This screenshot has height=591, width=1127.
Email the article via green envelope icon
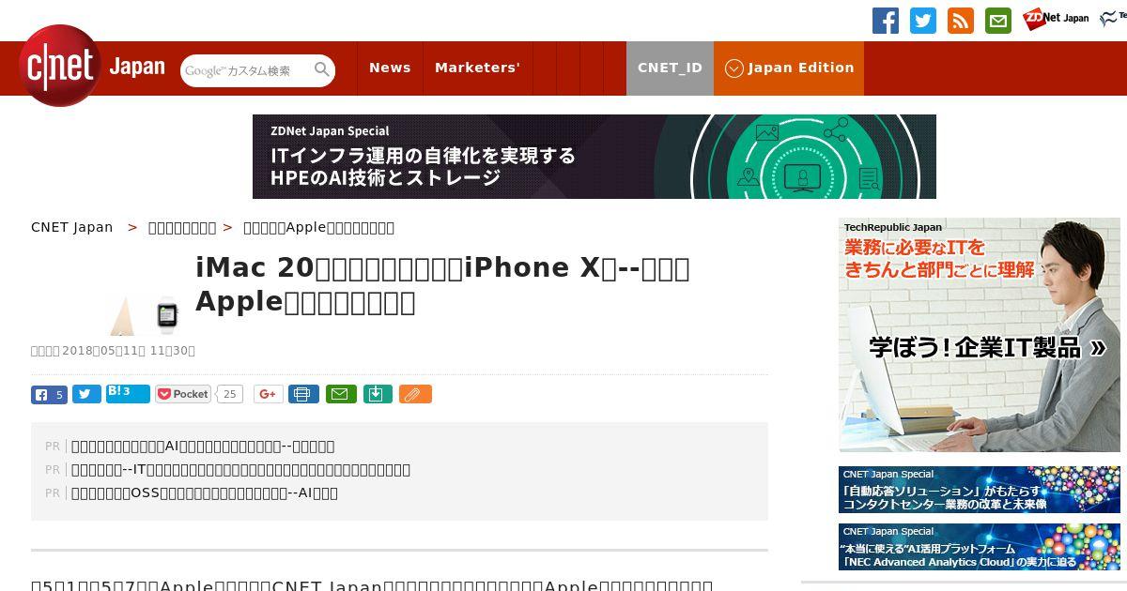coord(341,394)
